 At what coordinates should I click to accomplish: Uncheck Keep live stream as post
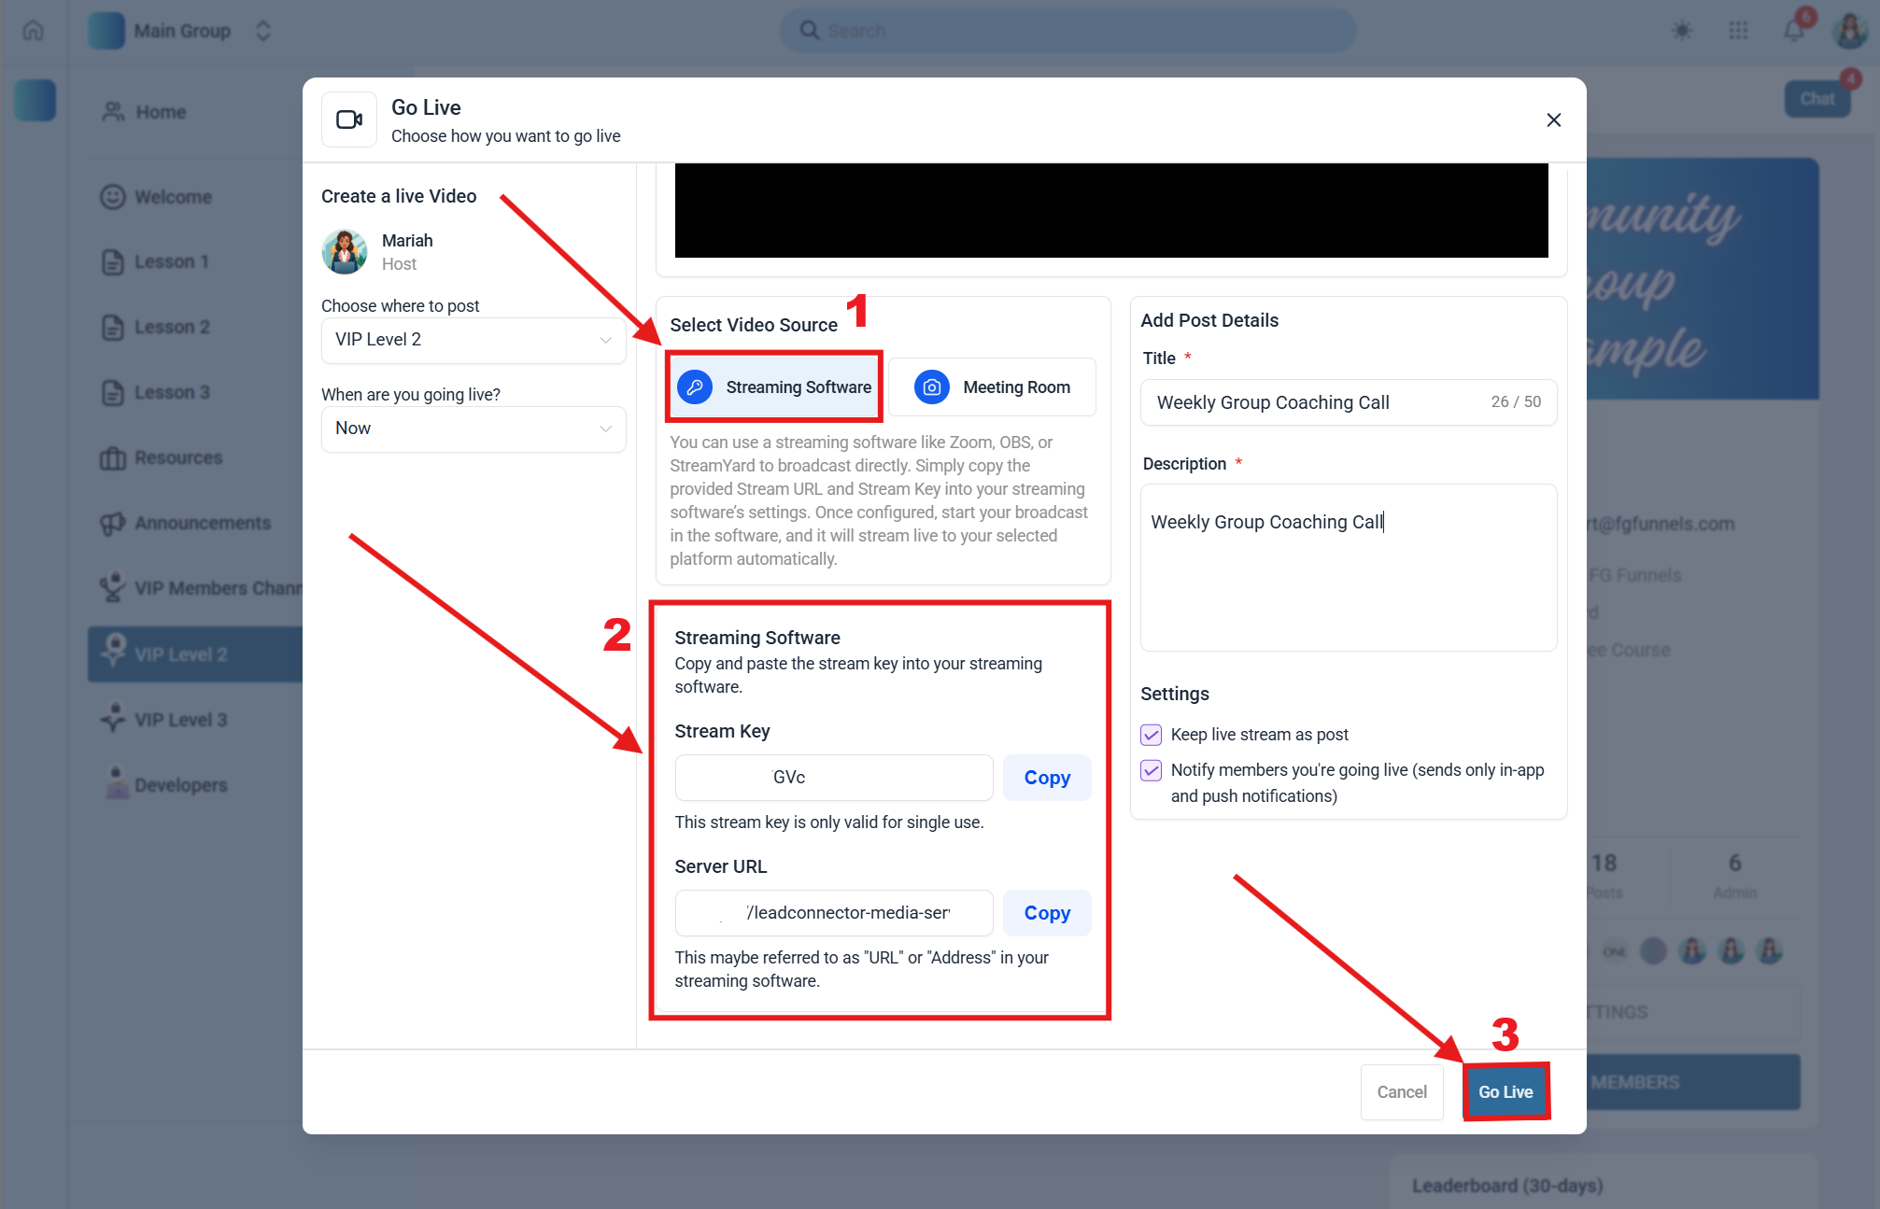coord(1152,735)
